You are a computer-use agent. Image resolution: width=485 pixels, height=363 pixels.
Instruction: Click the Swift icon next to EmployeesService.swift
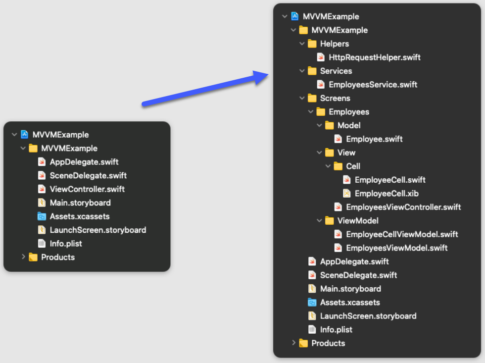tap(321, 85)
